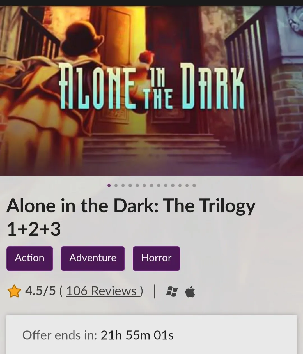The width and height of the screenshot is (303, 354).
Task: Tap the 4.5/5 rating score
Action: [40, 291]
